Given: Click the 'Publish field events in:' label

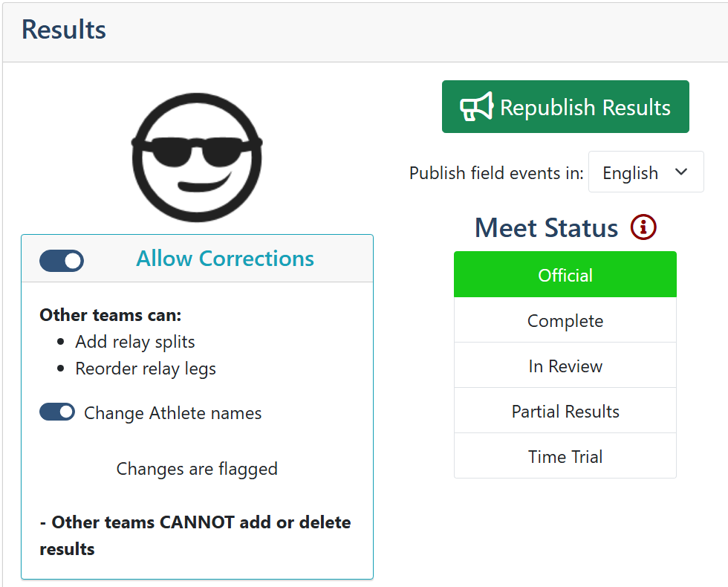Looking at the screenshot, I should pos(496,173).
